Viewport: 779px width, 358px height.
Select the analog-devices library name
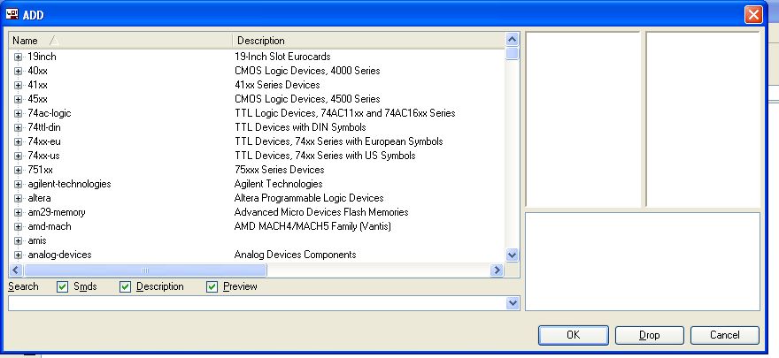(59, 255)
